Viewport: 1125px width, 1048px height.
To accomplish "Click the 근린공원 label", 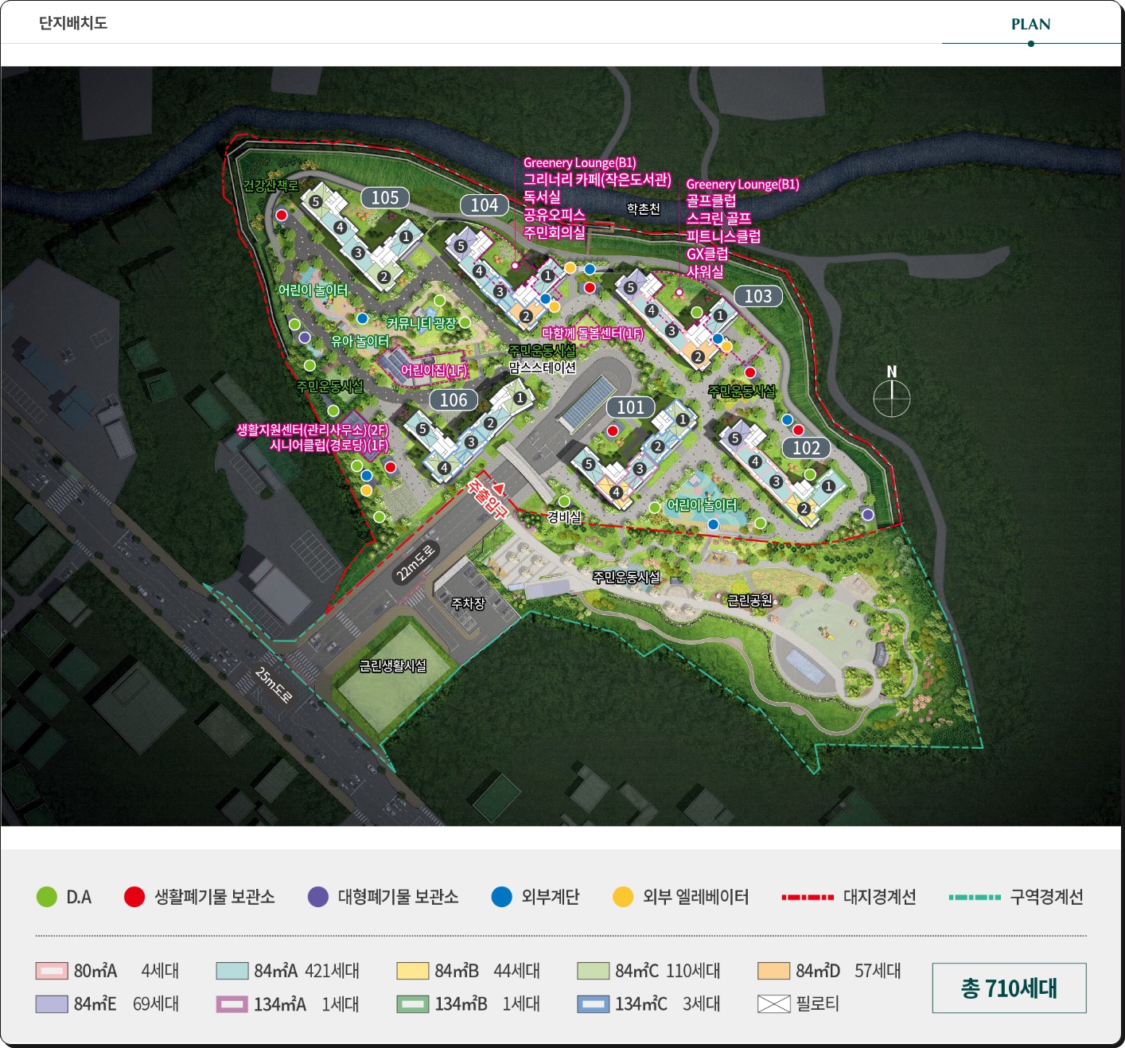I will 749,600.
